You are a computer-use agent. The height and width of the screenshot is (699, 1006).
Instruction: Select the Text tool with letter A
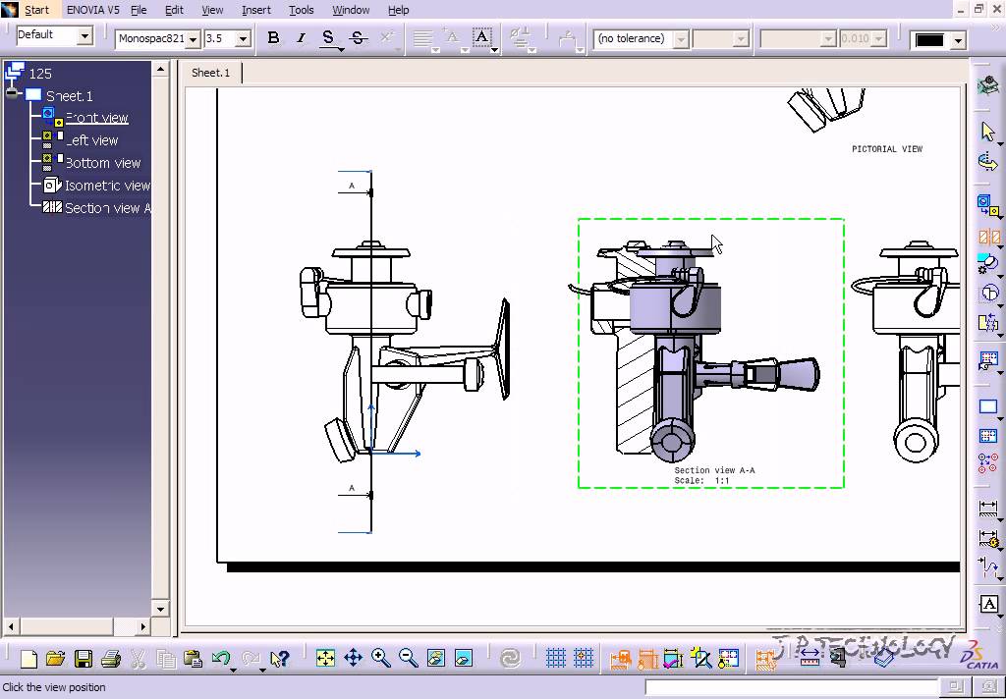click(988, 604)
